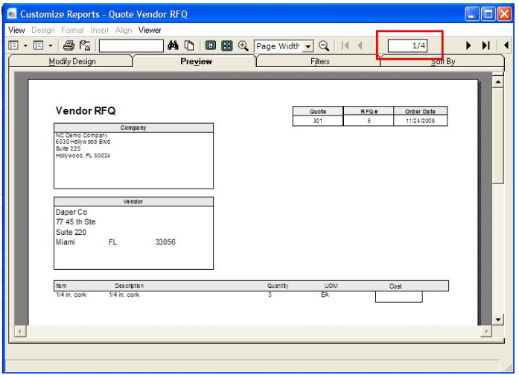Expand second layout icon dropdown arrow

tap(51, 45)
